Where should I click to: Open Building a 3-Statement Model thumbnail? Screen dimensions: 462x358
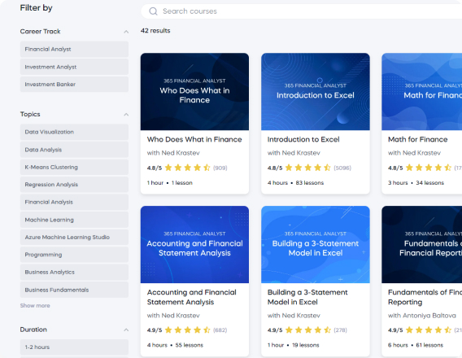point(316,245)
